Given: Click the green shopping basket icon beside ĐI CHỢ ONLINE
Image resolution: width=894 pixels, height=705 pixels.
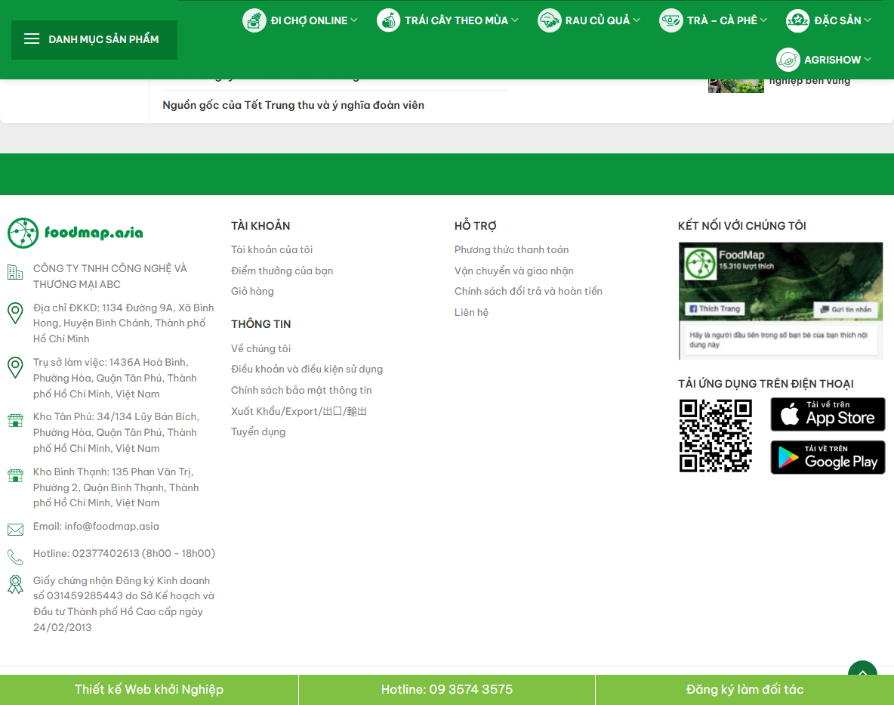Looking at the screenshot, I should tap(253, 20).
